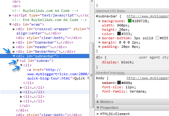169x116 pixels.
Task: Click the display block property
Action: pyautogui.click(x=118, y=62)
